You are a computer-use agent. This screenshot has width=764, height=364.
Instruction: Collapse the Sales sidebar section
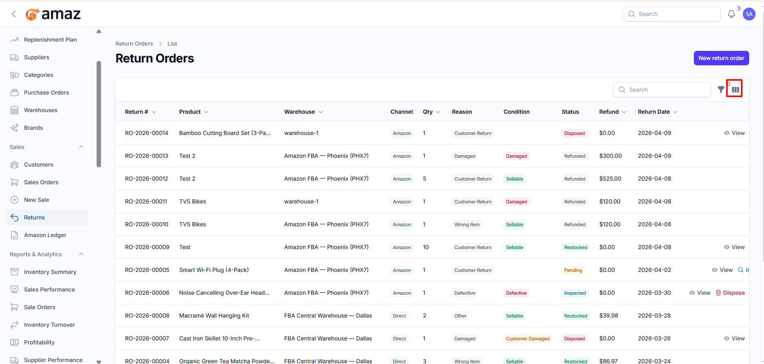click(x=81, y=147)
